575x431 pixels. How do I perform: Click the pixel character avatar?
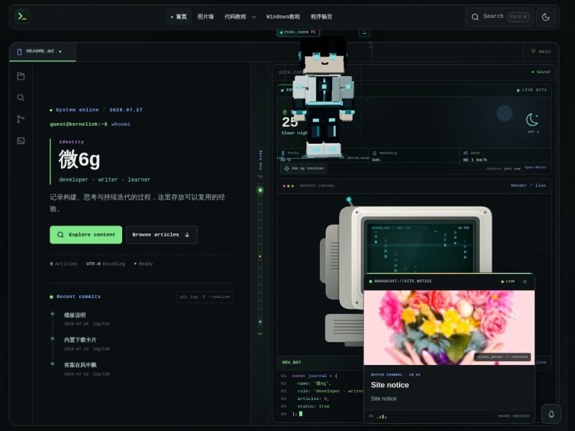click(x=323, y=97)
